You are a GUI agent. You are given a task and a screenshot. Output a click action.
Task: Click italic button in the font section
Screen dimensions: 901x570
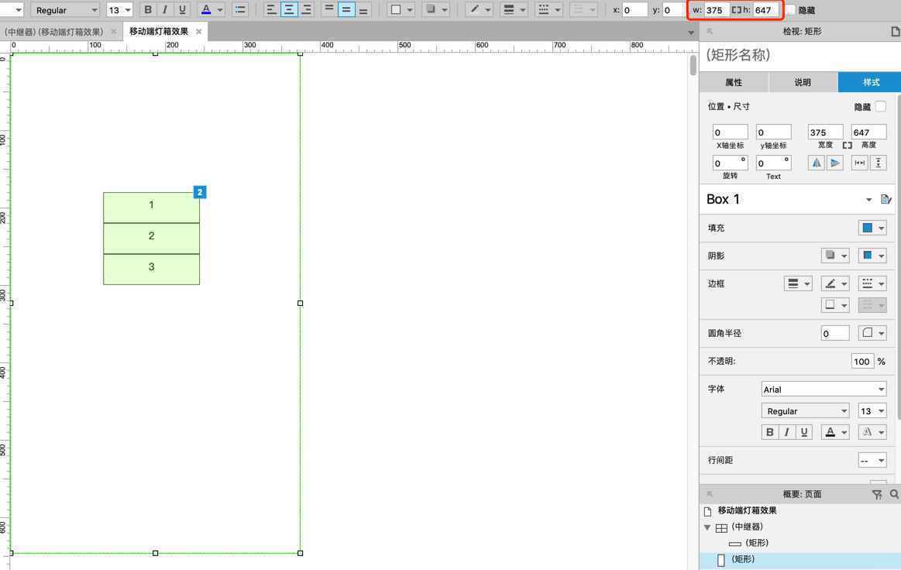(x=786, y=432)
